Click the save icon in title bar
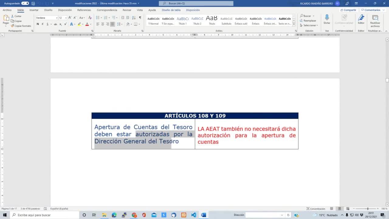Screen dimensions: 389x219 pos(33,3)
